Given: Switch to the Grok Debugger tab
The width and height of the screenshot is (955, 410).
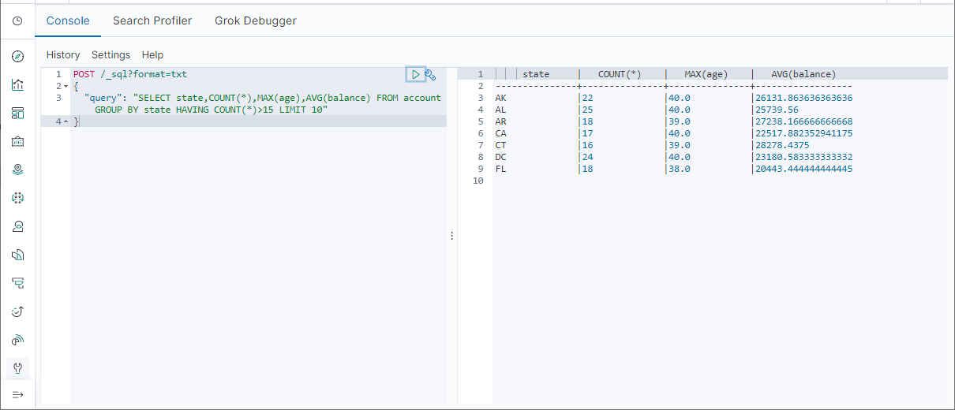Looking at the screenshot, I should tap(256, 20).
